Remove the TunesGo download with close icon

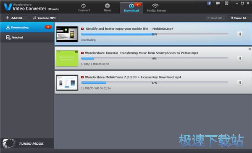tap(250, 49)
